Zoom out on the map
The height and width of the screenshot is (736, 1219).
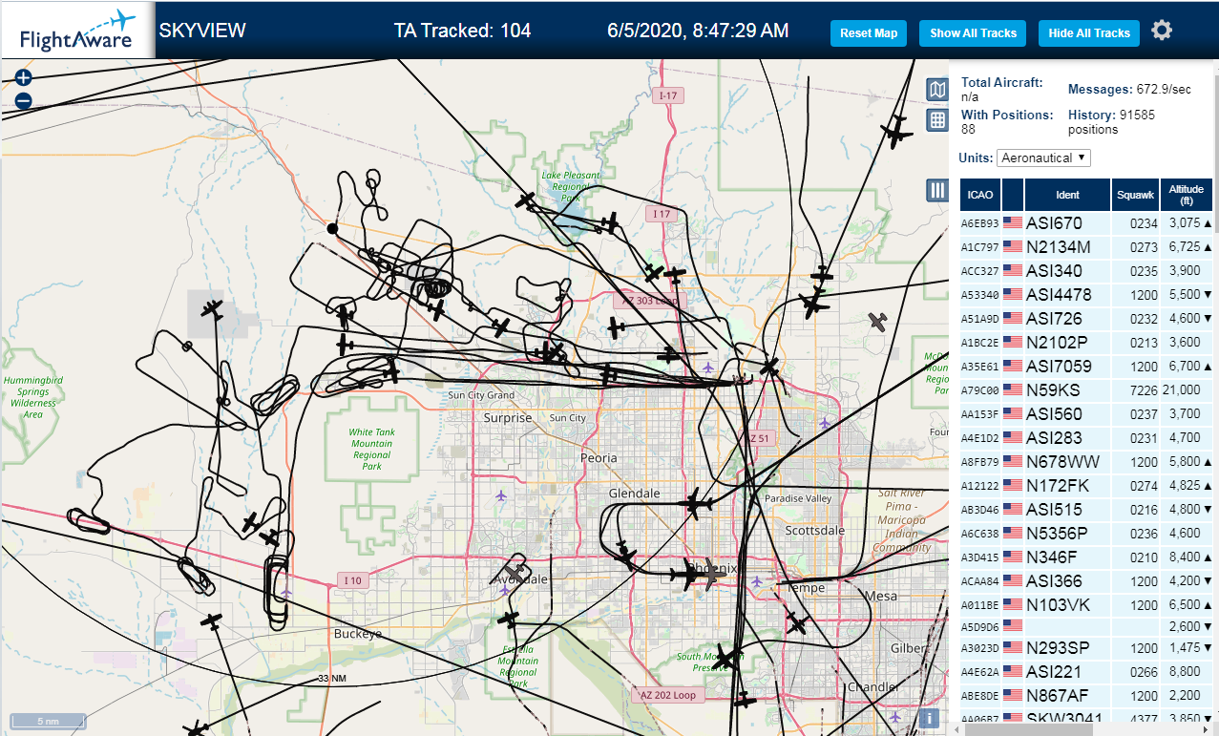click(24, 100)
